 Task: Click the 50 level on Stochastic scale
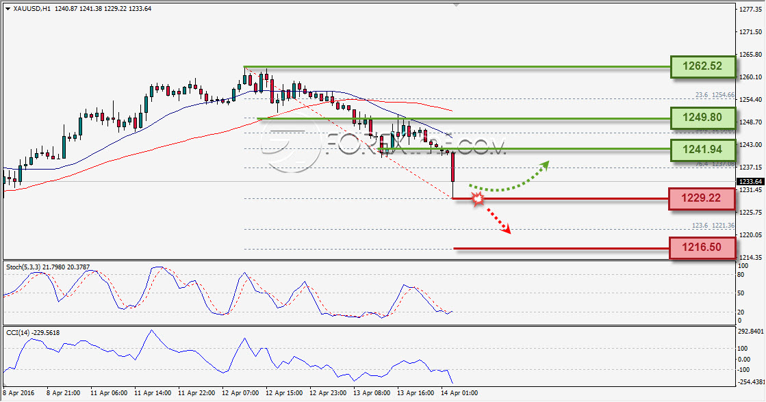coord(741,293)
